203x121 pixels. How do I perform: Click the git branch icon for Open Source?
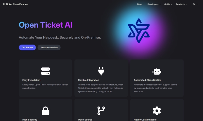(101, 111)
